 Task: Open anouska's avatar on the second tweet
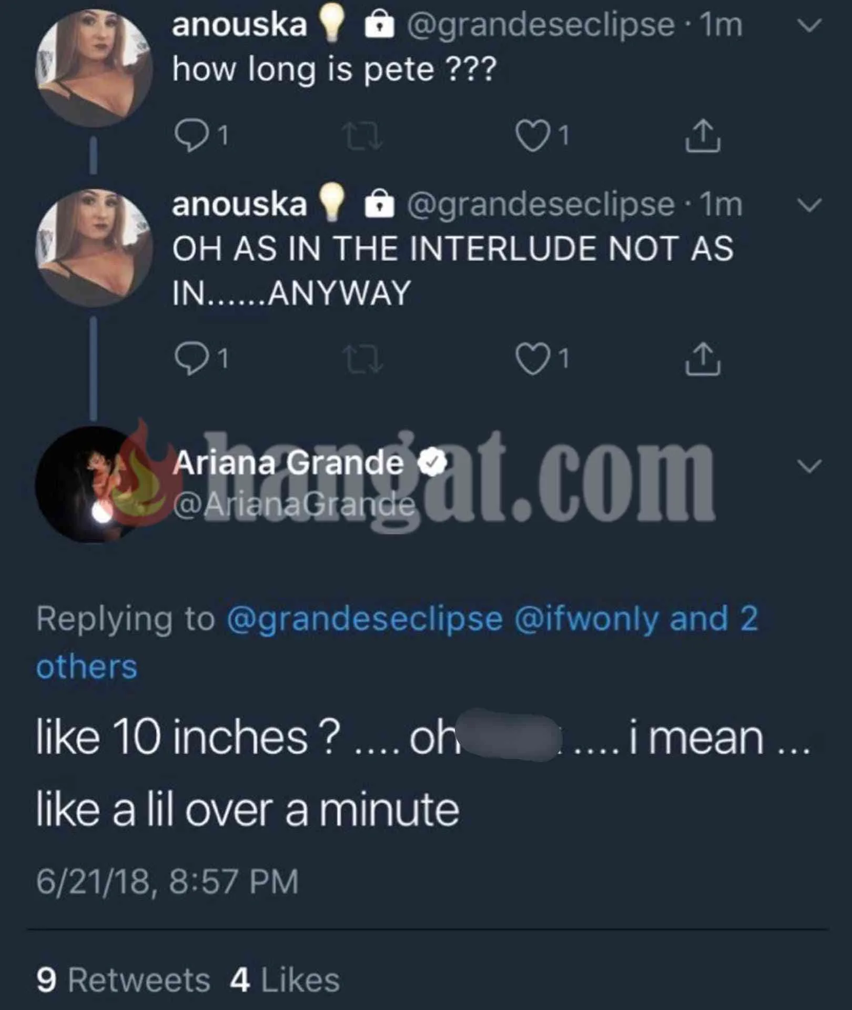pos(94,247)
